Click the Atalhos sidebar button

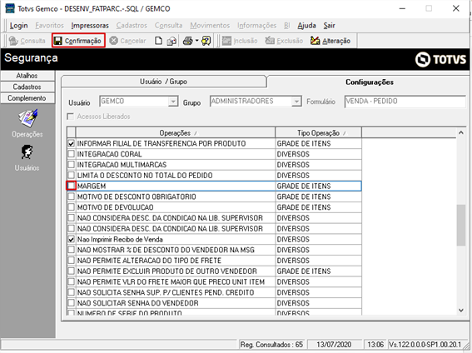click(x=27, y=76)
